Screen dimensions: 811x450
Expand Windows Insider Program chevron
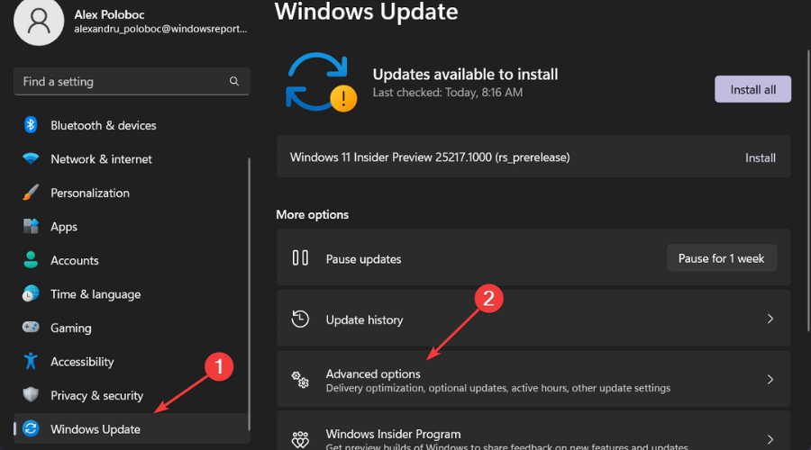pyautogui.click(x=770, y=440)
